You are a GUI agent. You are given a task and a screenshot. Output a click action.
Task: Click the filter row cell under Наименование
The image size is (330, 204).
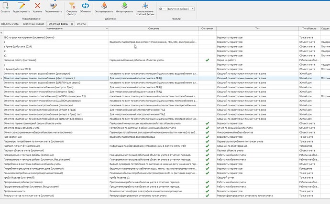click(56, 33)
